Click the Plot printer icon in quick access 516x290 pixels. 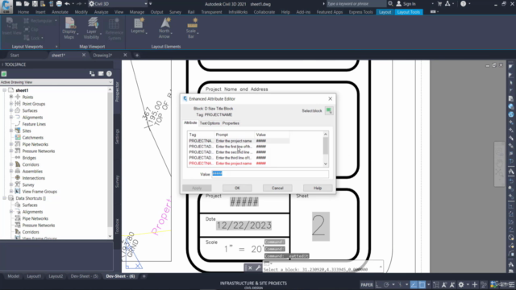pyautogui.click(x=59, y=4)
